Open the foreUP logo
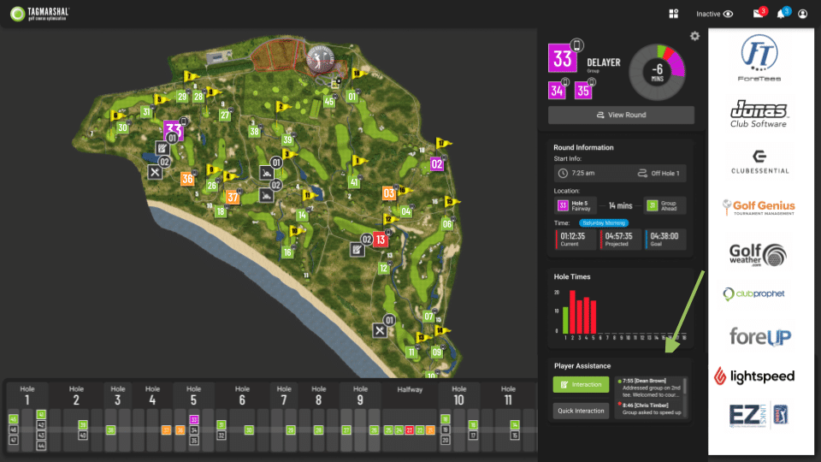821x462 pixels. click(760, 336)
